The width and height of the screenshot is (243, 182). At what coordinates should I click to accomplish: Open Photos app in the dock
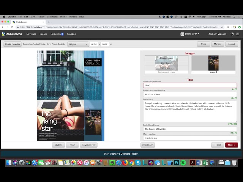coord(73,163)
